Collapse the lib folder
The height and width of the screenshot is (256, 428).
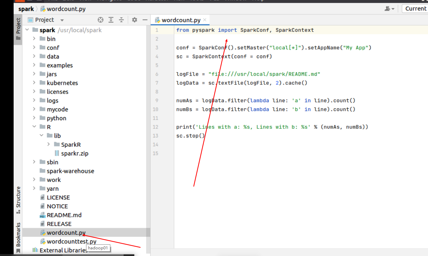[42, 135]
